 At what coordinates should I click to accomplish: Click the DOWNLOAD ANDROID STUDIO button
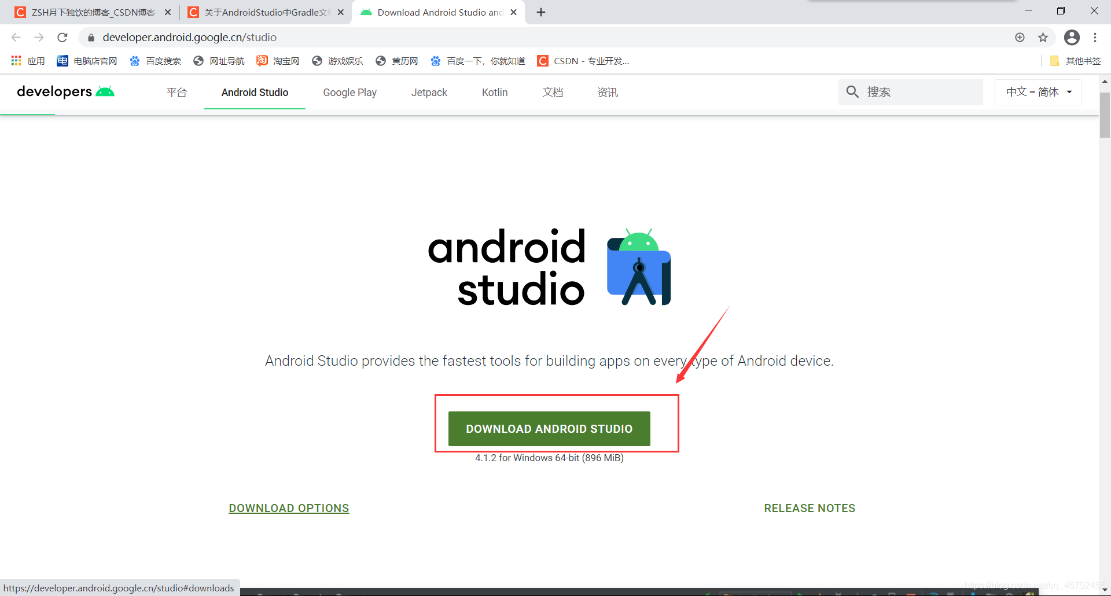[x=549, y=429]
